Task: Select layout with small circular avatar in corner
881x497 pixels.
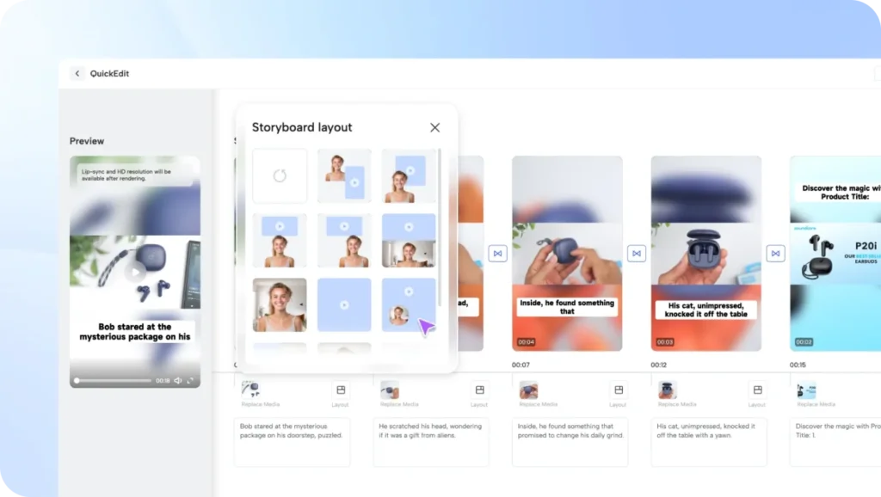Action: click(409, 304)
